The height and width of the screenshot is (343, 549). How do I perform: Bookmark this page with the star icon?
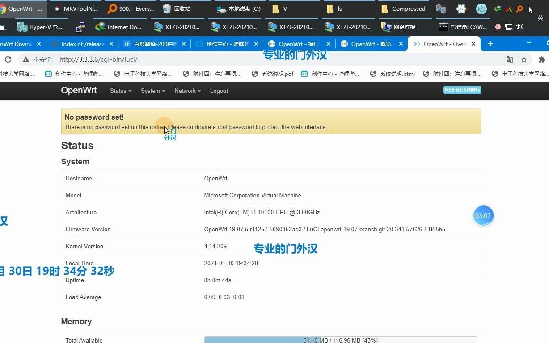click(x=524, y=59)
